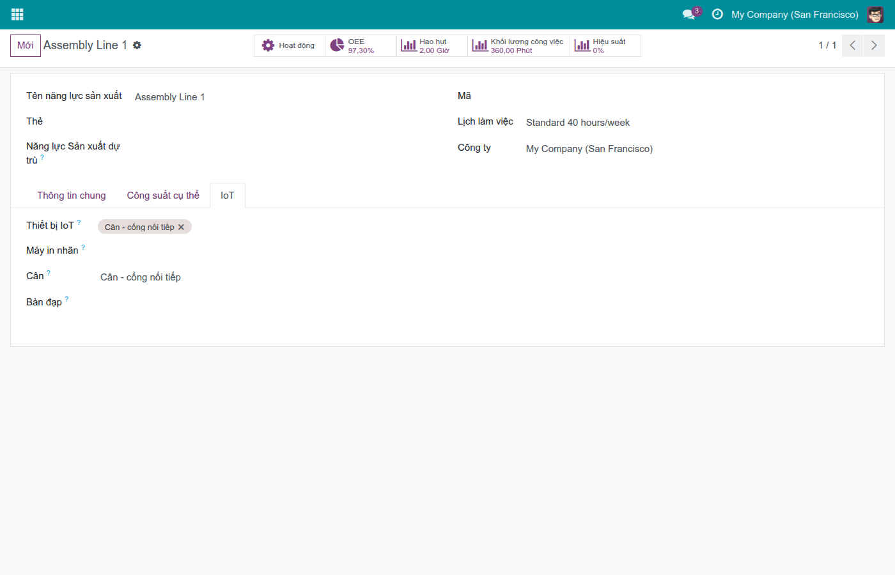This screenshot has width=895, height=575.
Task: Open the gear actions menu beside Assembly Line 1
Action: pyautogui.click(x=137, y=45)
